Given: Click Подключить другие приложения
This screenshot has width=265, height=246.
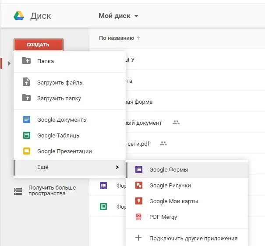Looking at the screenshot, I should (187, 238).
